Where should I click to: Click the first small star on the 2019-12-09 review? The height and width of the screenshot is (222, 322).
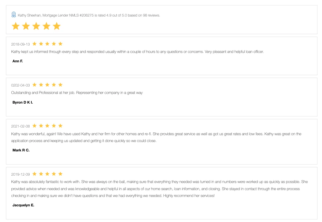coord(34,174)
